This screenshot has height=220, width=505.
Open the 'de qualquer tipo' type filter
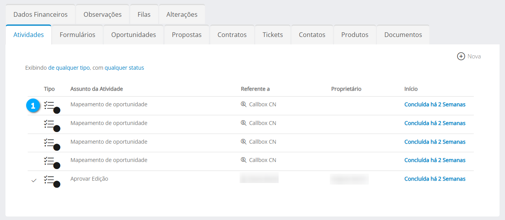pos(69,68)
